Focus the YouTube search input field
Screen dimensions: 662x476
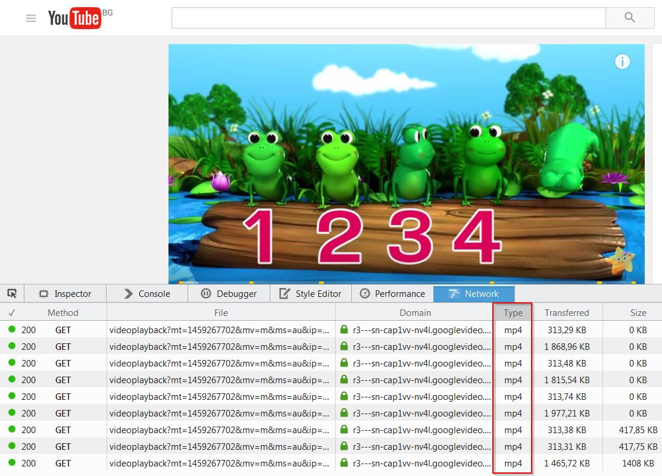[x=388, y=18]
